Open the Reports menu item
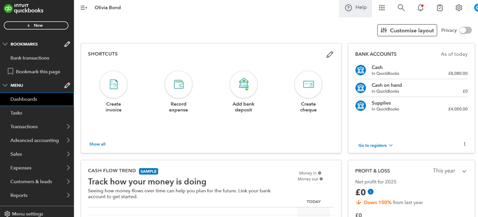 tap(19, 195)
